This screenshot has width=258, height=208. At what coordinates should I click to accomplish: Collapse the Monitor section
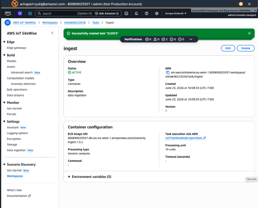(x=4, y=103)
